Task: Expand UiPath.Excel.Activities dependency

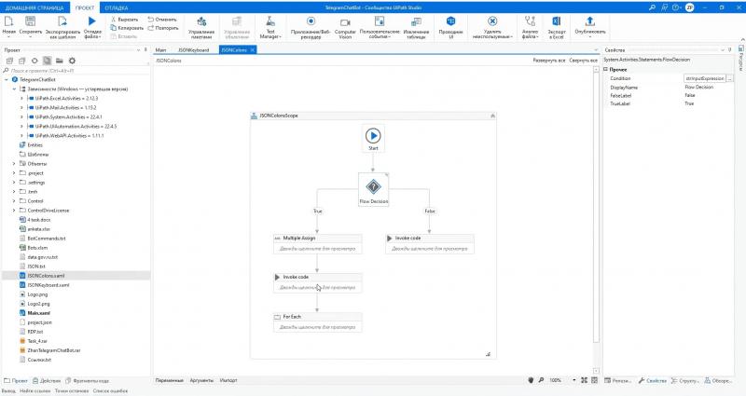Action: click(x=21, y=99)
